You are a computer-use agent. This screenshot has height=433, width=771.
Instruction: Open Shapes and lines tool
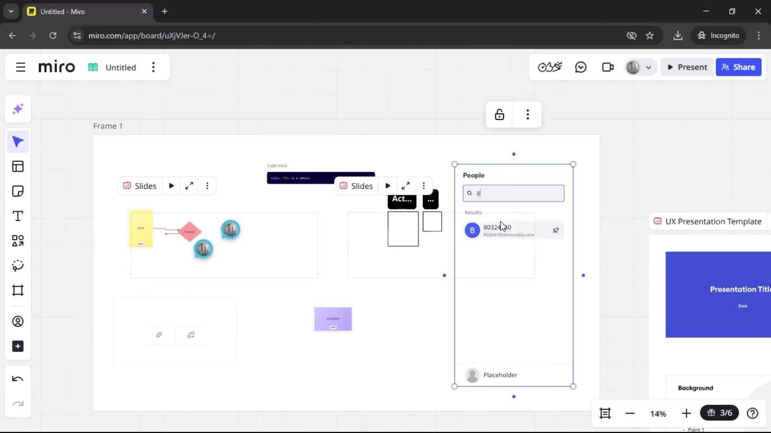18,241
